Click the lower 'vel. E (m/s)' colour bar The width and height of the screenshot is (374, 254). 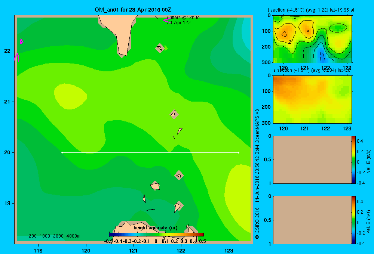353,220
